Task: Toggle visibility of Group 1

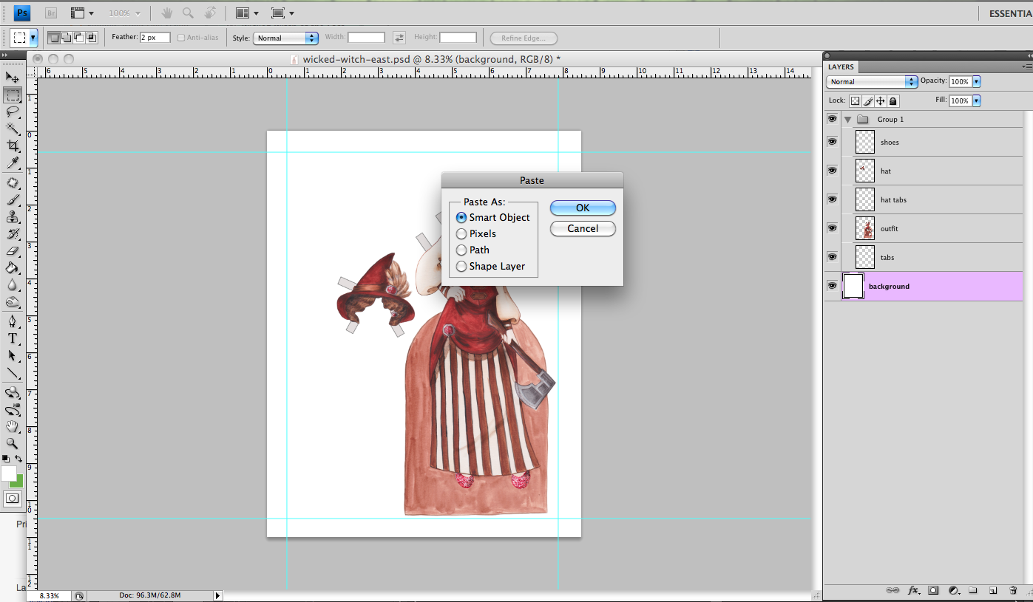Action: pyautogui.click(x=833, y=118)
